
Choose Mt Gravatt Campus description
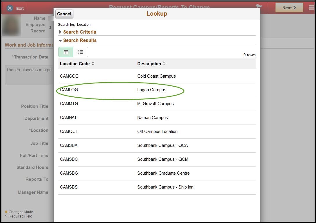tap(156, 104)
